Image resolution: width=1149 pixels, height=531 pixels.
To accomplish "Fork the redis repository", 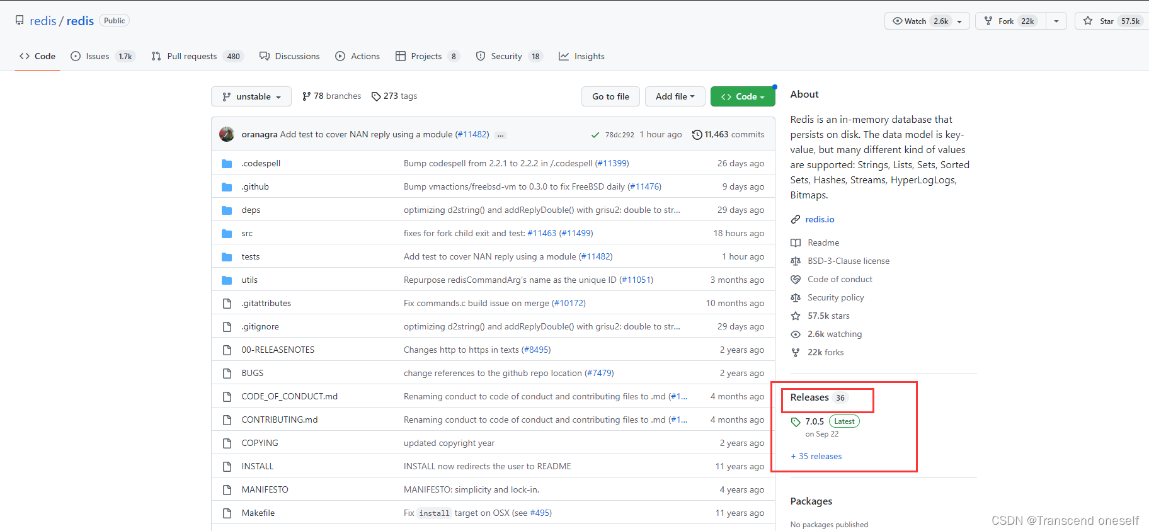I will point(1011,21).
